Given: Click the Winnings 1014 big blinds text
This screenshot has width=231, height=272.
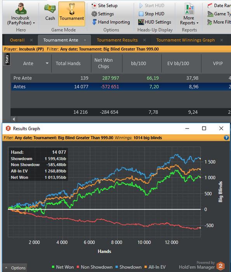Looking at the screenshot, I should coord(138,138).
